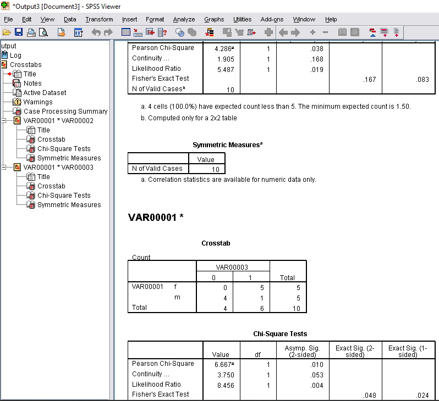Screen dimensions: 439x401
Task: Select Case Processing Summary in the outline
Action: click(65, 111)
